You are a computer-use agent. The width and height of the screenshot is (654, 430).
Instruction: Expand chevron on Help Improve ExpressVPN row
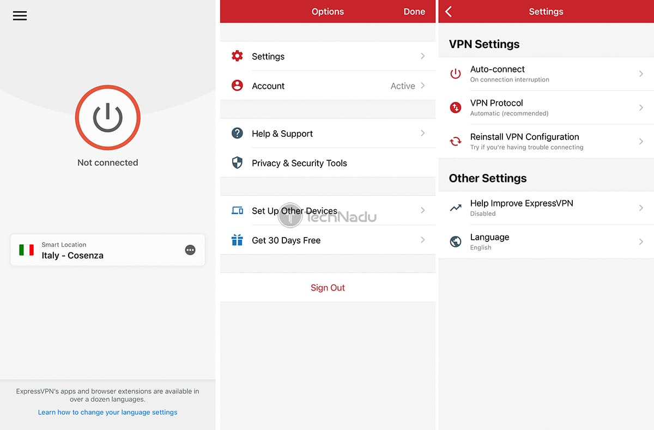pos(641,208)
